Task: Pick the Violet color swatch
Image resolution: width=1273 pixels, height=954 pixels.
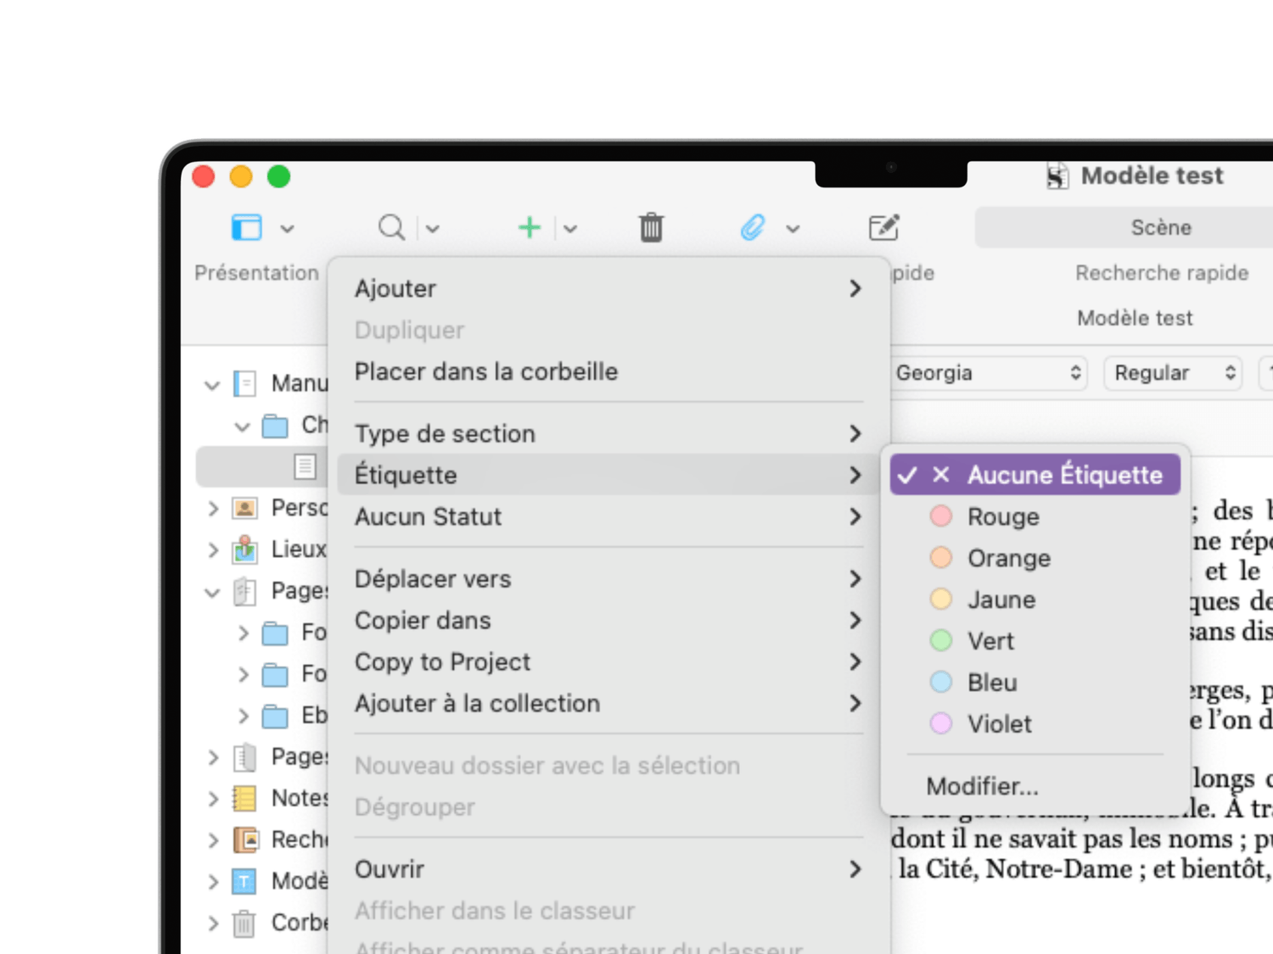Action: [x=941, y=723]
